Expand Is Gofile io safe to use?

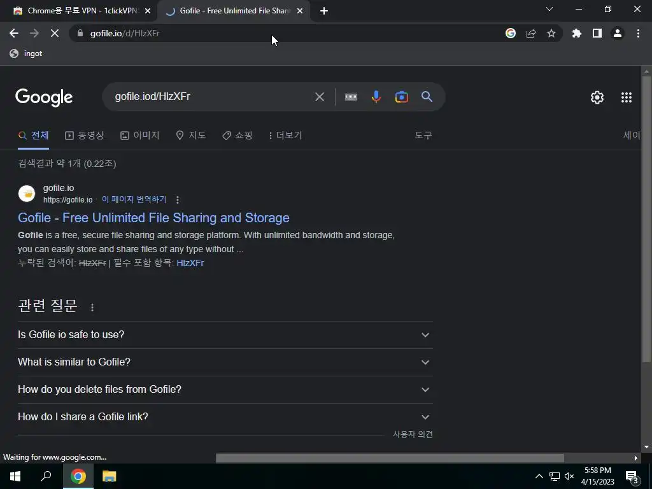pos(225,335)
